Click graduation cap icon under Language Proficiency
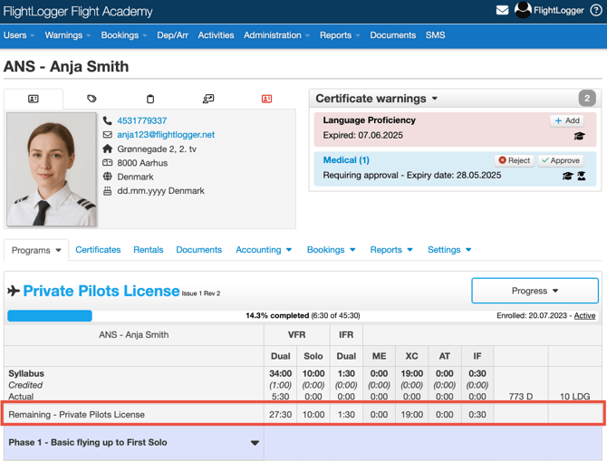The width and height of the screenshot is (607, 461). coord(579,136)
